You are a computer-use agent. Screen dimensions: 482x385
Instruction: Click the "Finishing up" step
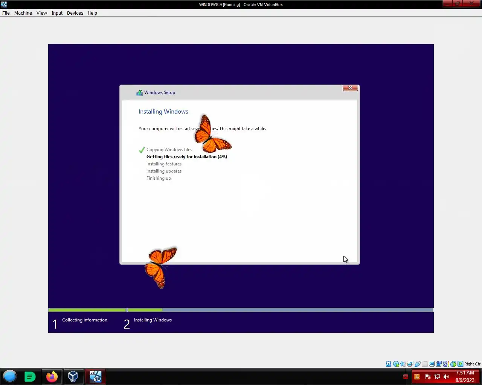coord(159,178)
